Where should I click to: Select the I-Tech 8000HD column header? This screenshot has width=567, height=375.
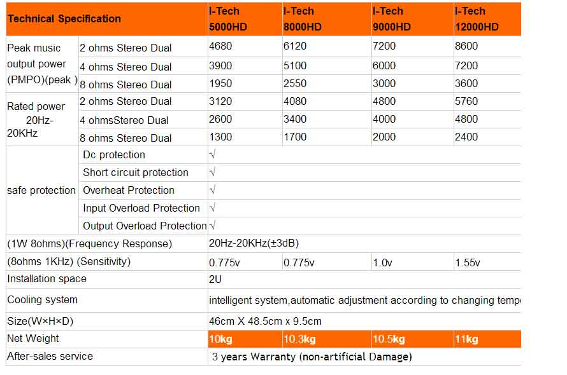click(327, 19)
